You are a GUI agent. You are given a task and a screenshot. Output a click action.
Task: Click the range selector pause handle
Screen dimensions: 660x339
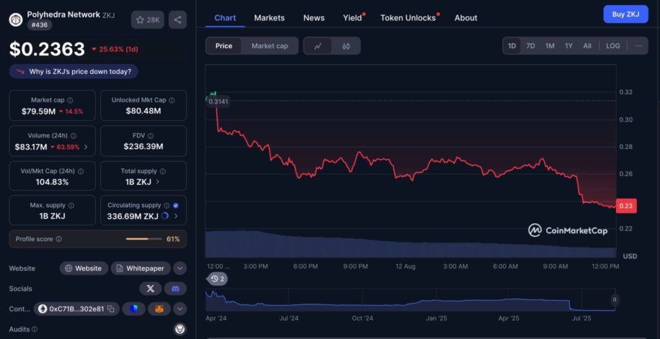[x=615, y=299]
